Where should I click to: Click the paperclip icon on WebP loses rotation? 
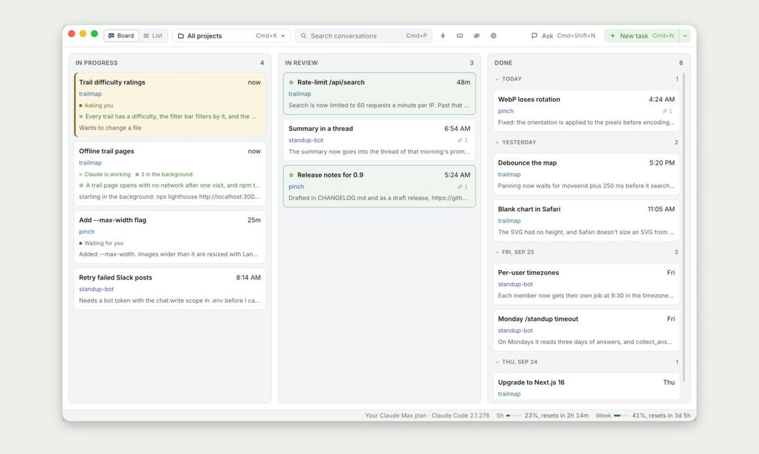[x=665, y=111]
